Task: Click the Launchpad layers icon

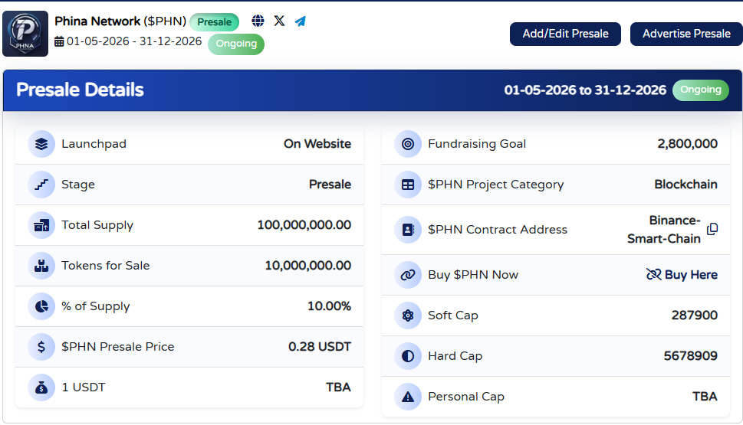Action: coord(41,144)
